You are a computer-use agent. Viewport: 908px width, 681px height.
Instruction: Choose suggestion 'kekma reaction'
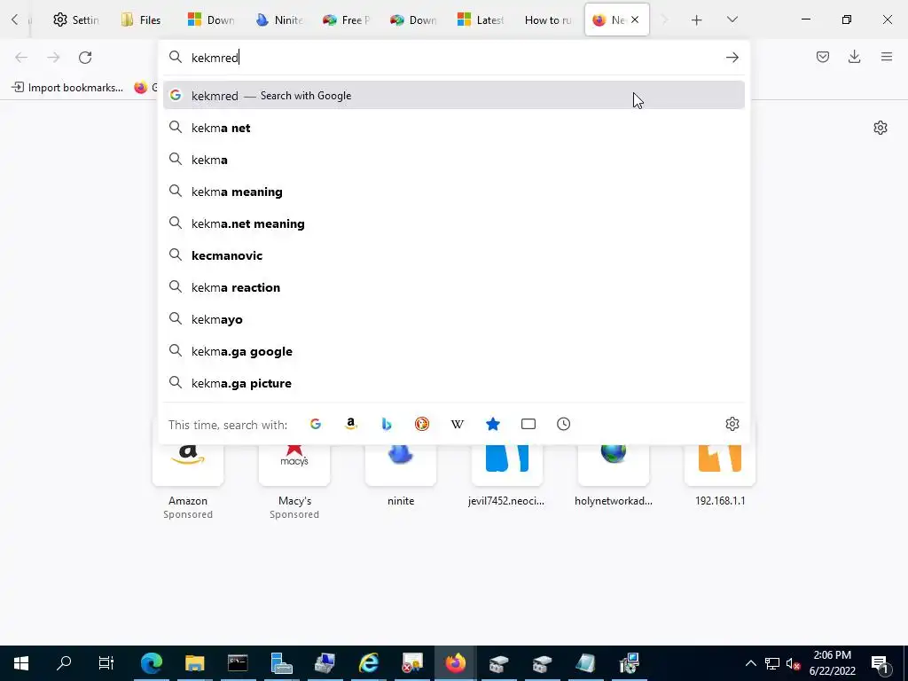pyautogui.click(x=453, y=287)
